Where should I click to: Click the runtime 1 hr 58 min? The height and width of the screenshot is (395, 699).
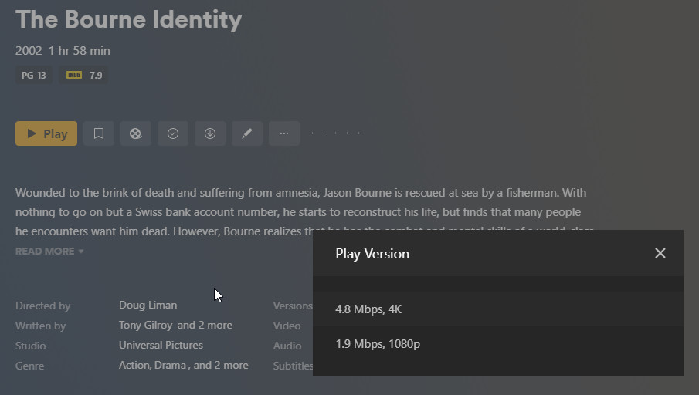[x=80, y=51]
